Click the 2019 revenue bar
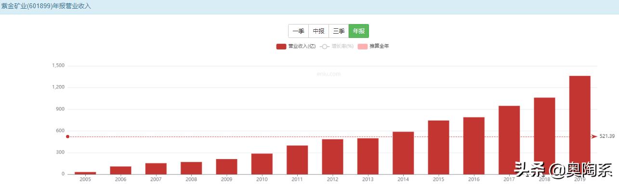Screen dimensions: 619x184 click(579, 125)
